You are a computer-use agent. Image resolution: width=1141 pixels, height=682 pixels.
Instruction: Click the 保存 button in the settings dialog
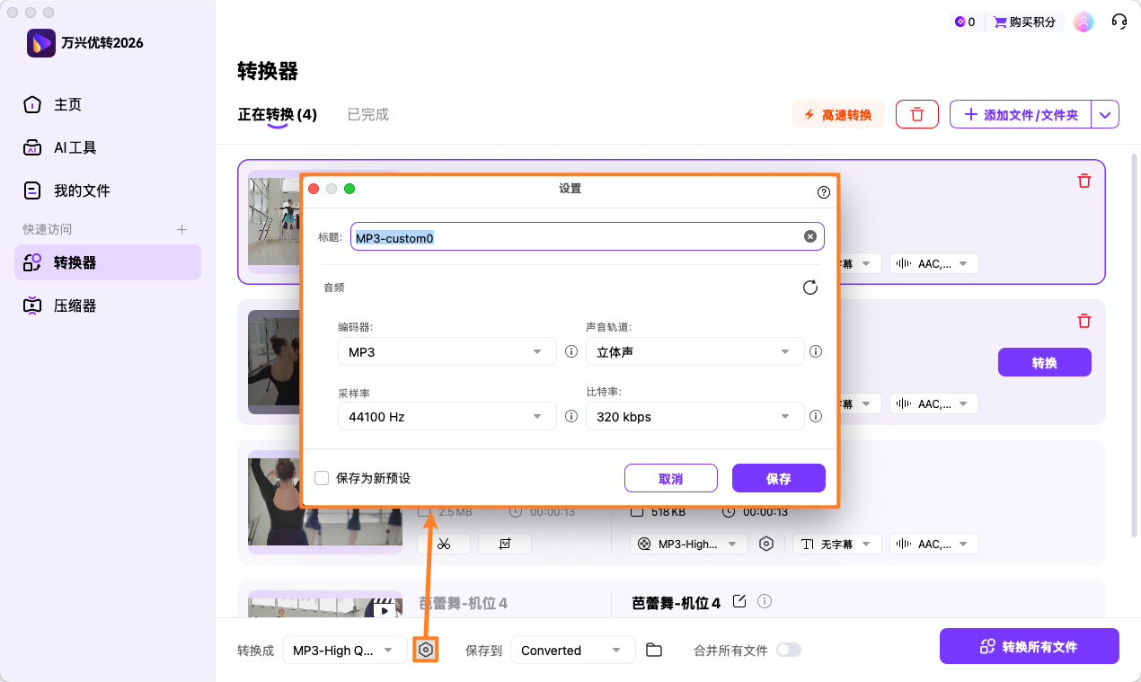pyautogui.click(x=778, y=478)
